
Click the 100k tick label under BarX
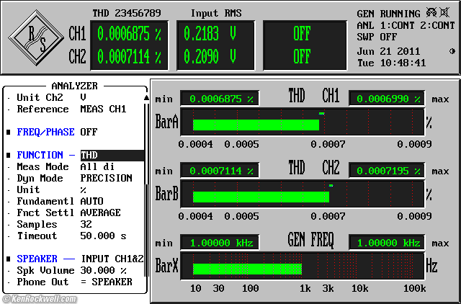[415, 289]
